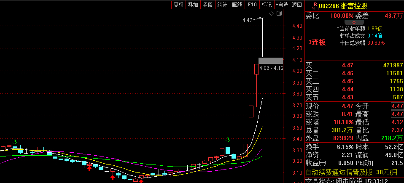Click the grey 4.06 - 4.12 gap box

271,61
